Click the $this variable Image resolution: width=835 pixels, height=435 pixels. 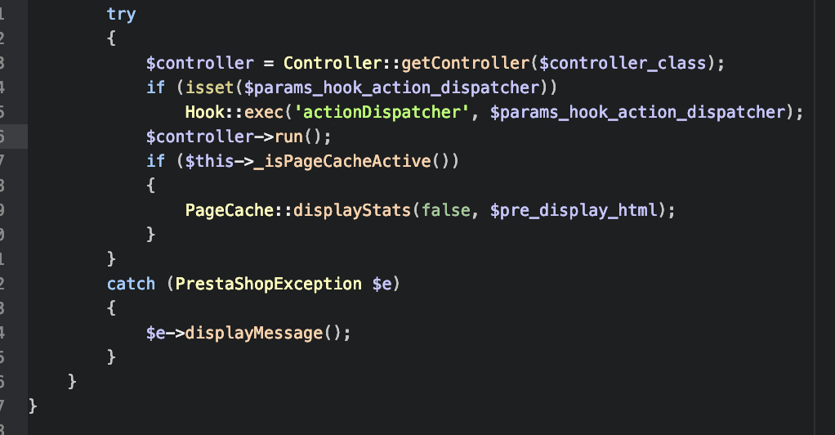pos(209,161)
